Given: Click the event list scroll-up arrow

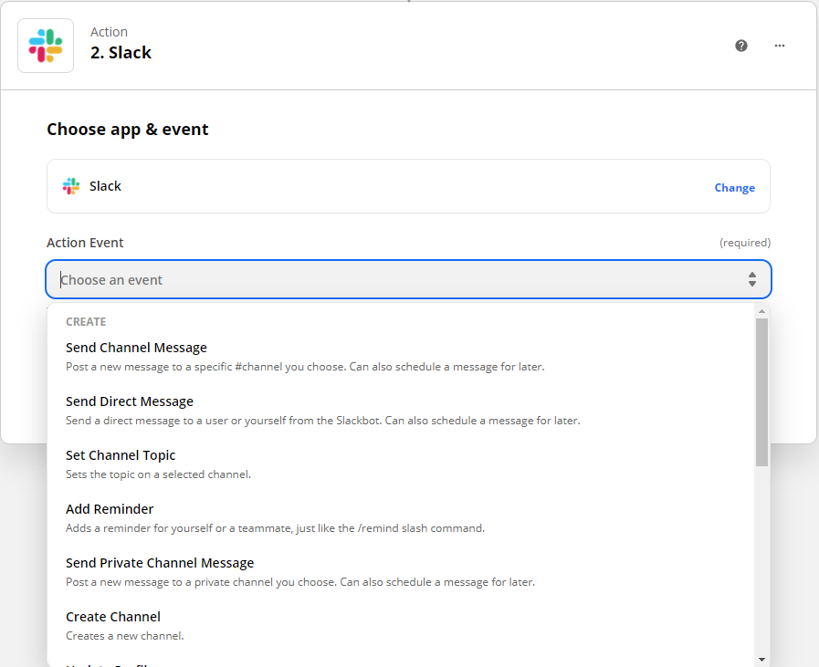Looking at the screenshot, I should 761,311.
